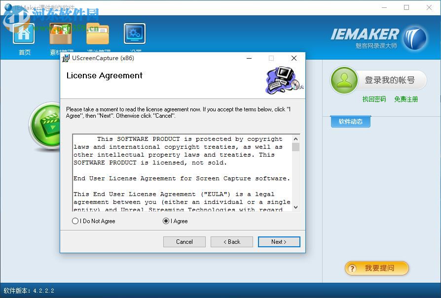Open the 设置 settings panel
The height and width of the screenshot is (298, 441).
pyautogui.click(x=134, y=33)
